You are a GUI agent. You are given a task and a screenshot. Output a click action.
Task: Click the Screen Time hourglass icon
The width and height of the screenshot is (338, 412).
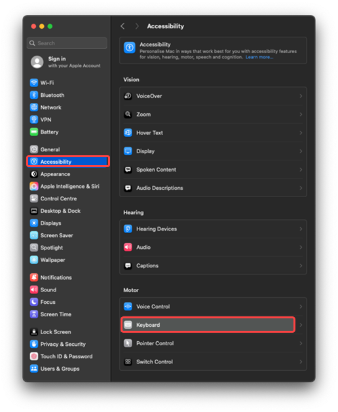coord(34,314)
